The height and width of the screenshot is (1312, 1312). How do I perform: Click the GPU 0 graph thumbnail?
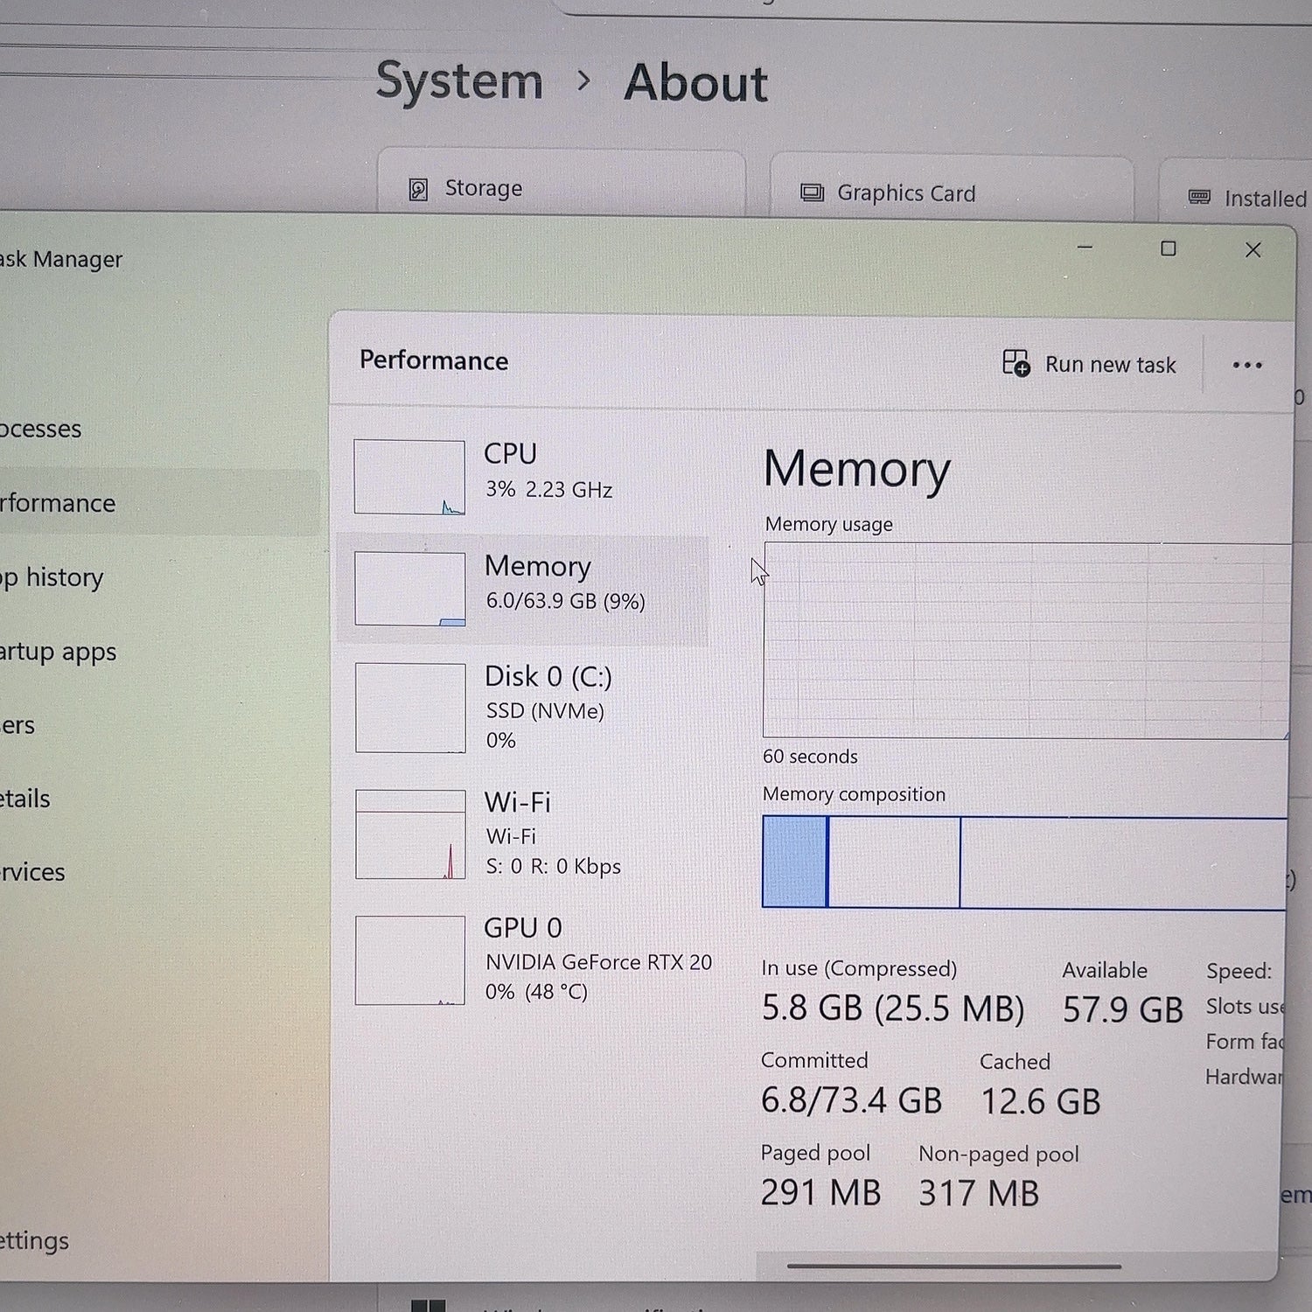409,960
